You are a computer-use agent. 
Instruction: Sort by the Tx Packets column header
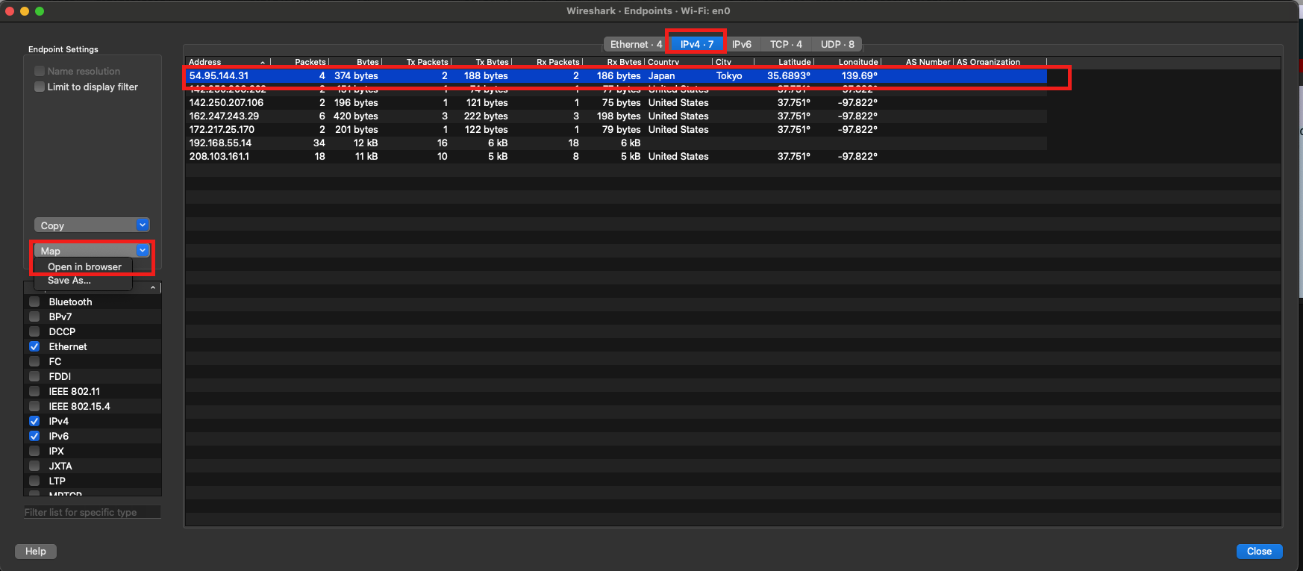click(417, 62)
